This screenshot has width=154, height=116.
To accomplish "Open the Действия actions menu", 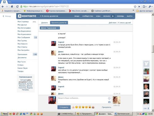I will click(x=112, y=23).
